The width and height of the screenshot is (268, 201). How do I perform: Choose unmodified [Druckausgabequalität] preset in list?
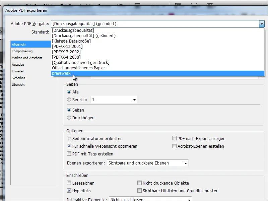coord(158,30)
